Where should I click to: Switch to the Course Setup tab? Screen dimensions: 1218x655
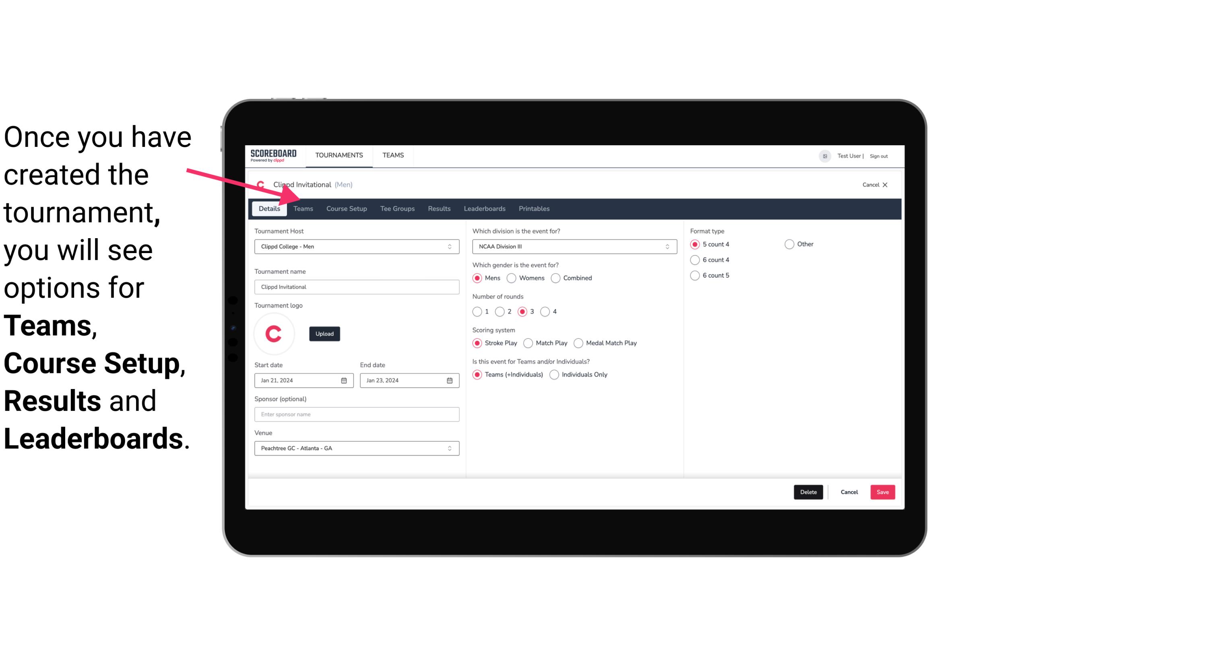346,208
